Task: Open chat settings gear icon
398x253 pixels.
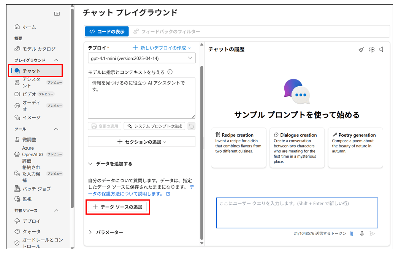Action: (x=371, y=49)
